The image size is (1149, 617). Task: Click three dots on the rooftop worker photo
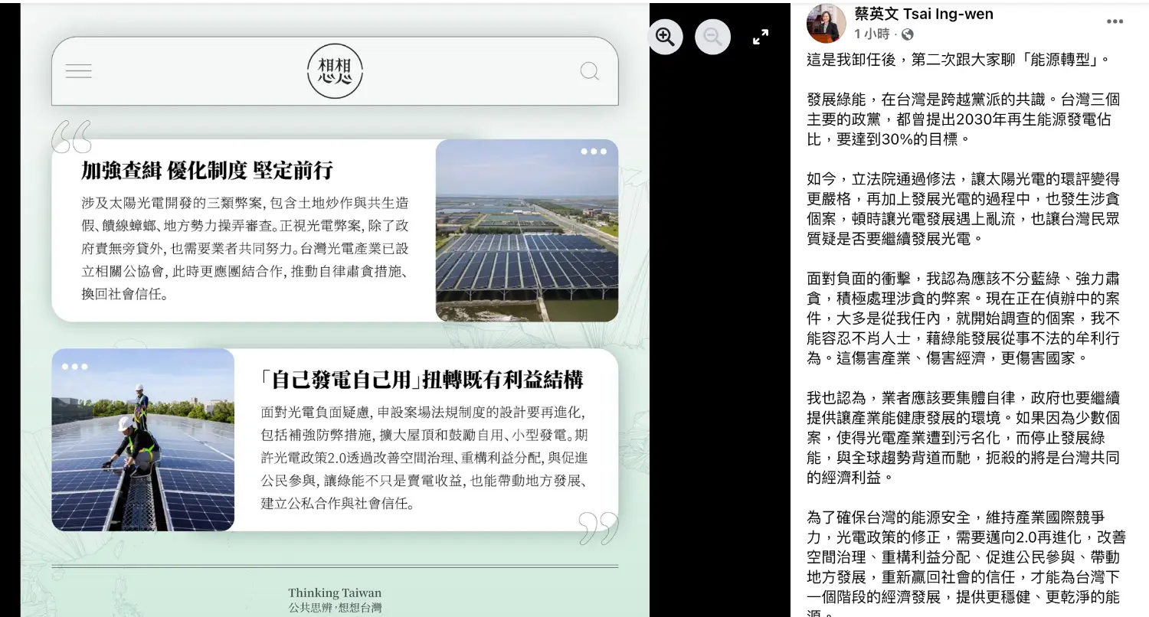74,367
